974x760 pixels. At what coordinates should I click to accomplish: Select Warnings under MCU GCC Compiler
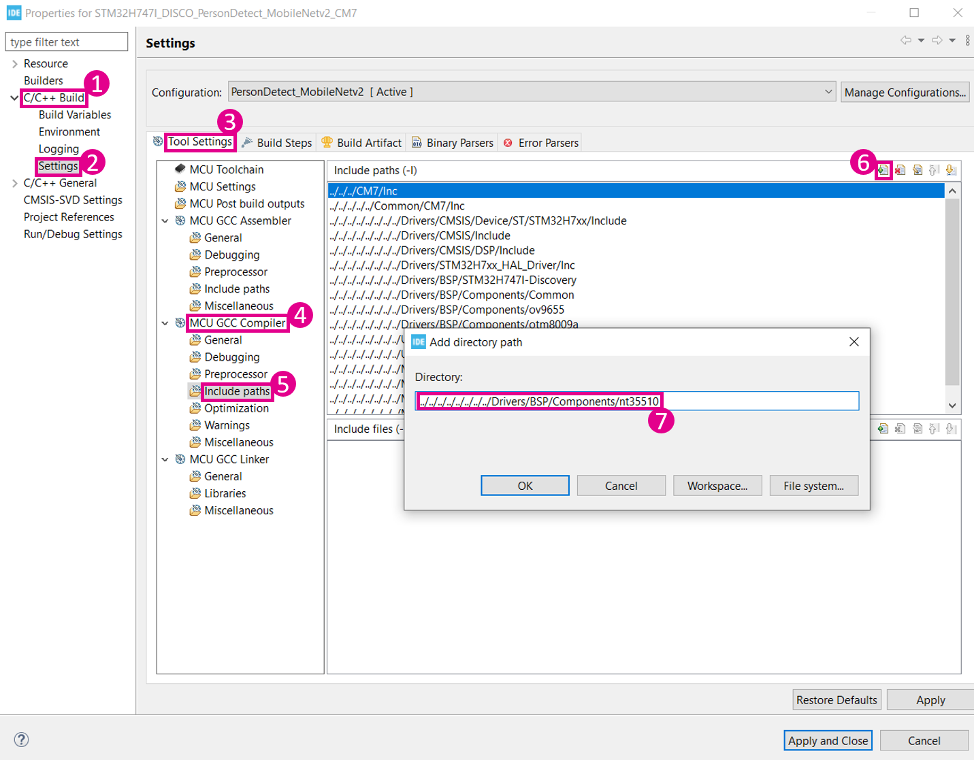tap(227, 425)
